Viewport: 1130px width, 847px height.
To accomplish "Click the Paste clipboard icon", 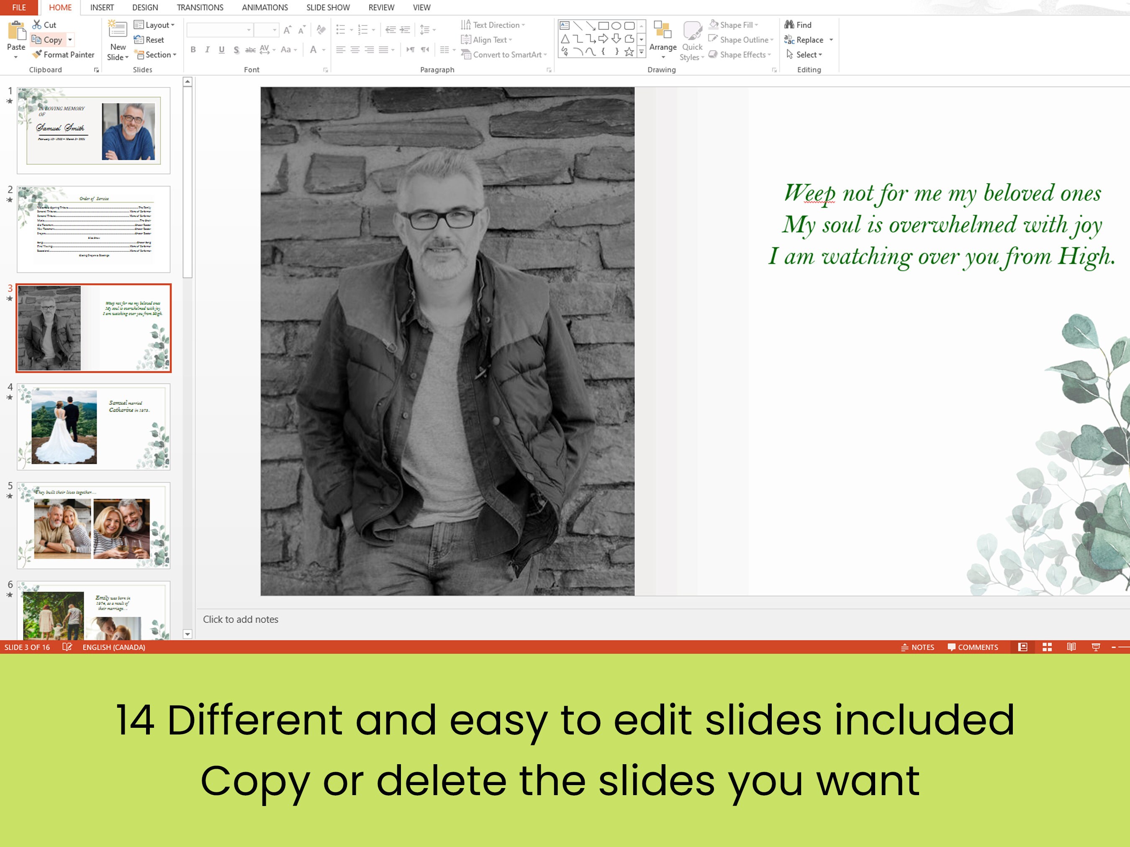I will (x=16, y=31).
